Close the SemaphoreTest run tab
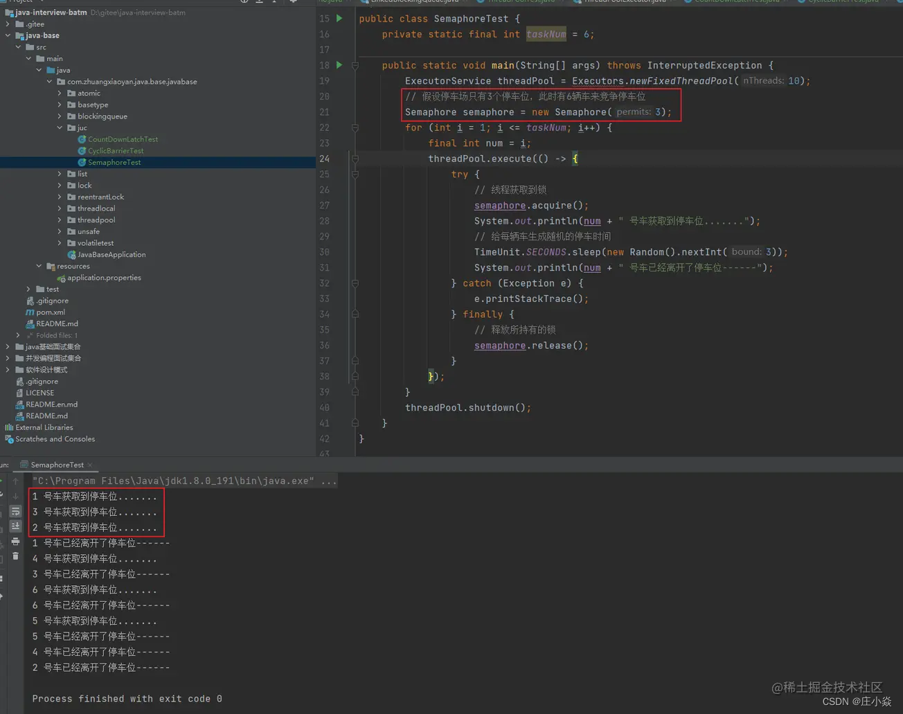This screenshot has height=714, width=903. point(90,465)
